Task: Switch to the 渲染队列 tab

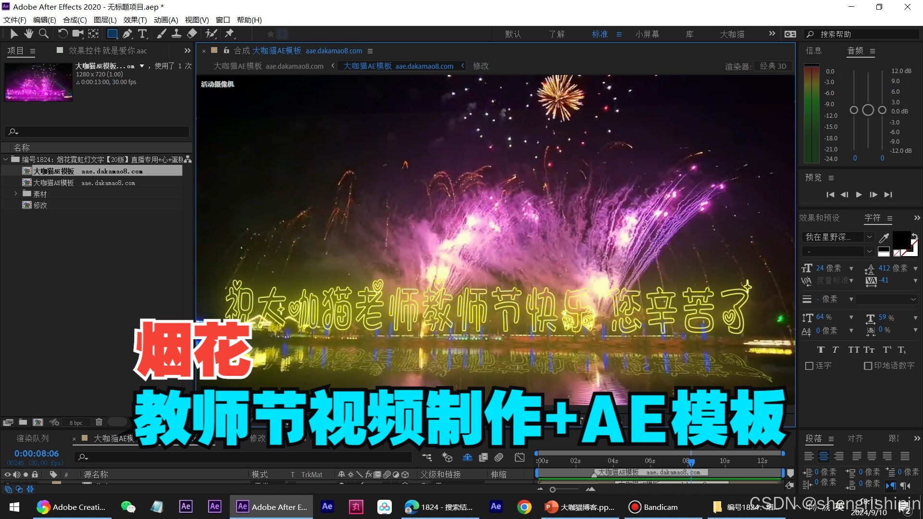Action: coord(33,438)
